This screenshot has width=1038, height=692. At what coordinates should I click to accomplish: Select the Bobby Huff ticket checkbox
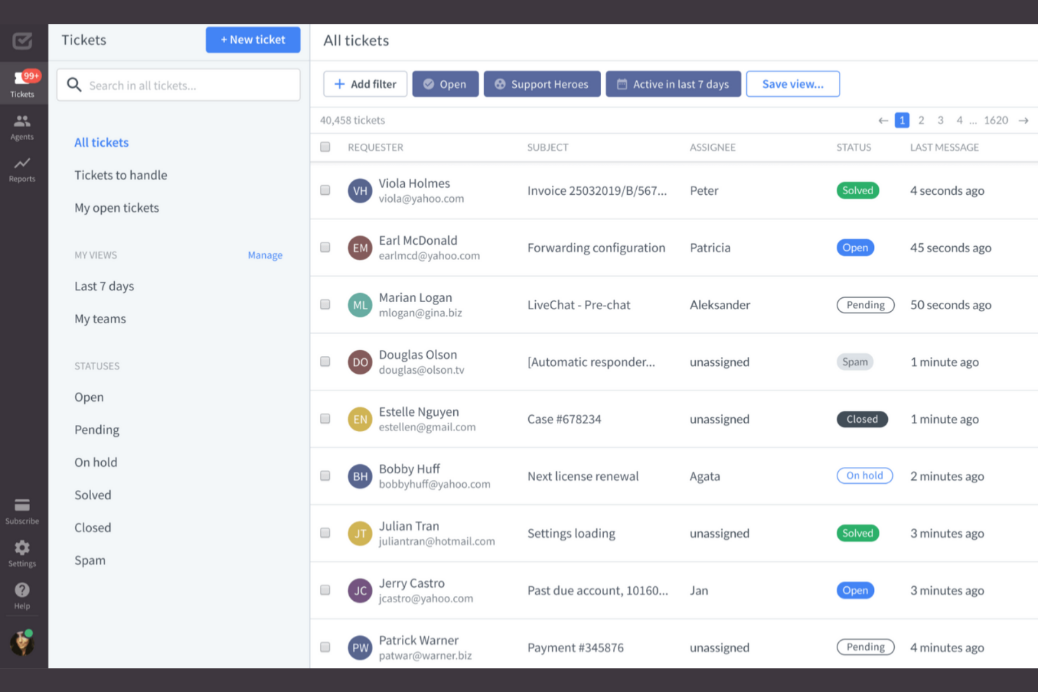tap(325, 475)
